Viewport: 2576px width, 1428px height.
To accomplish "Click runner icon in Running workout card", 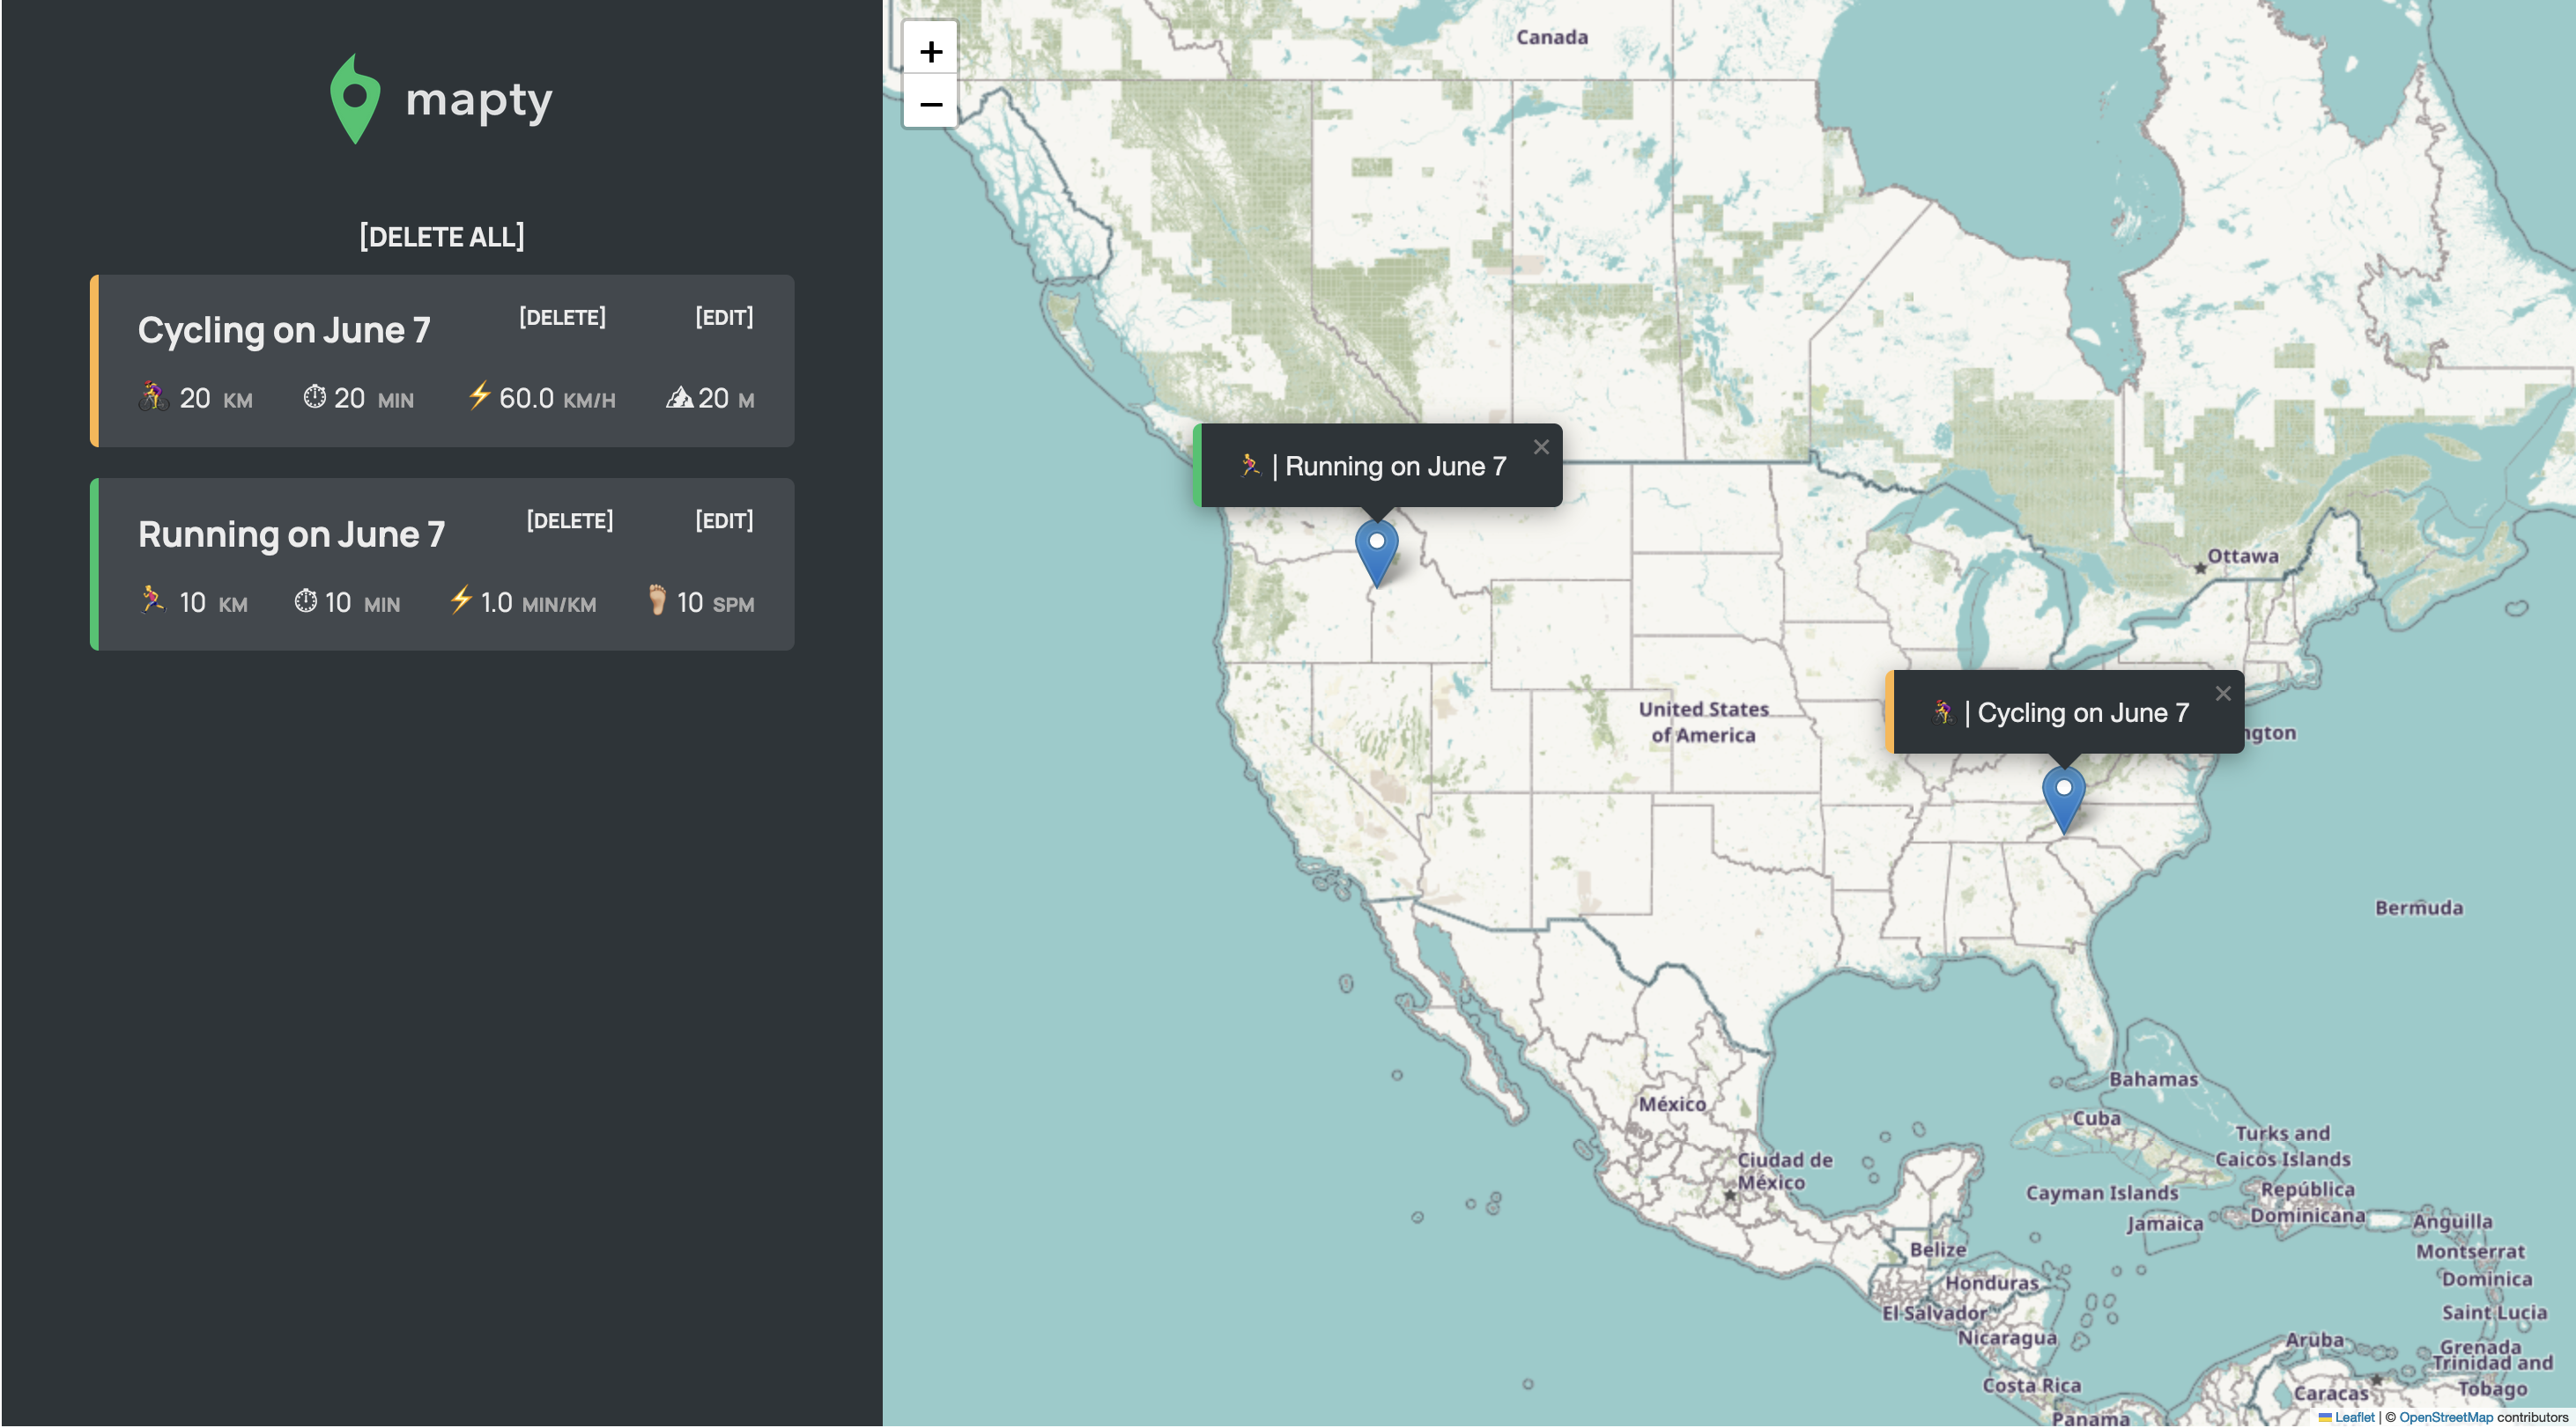I will (x=152, y=600).
